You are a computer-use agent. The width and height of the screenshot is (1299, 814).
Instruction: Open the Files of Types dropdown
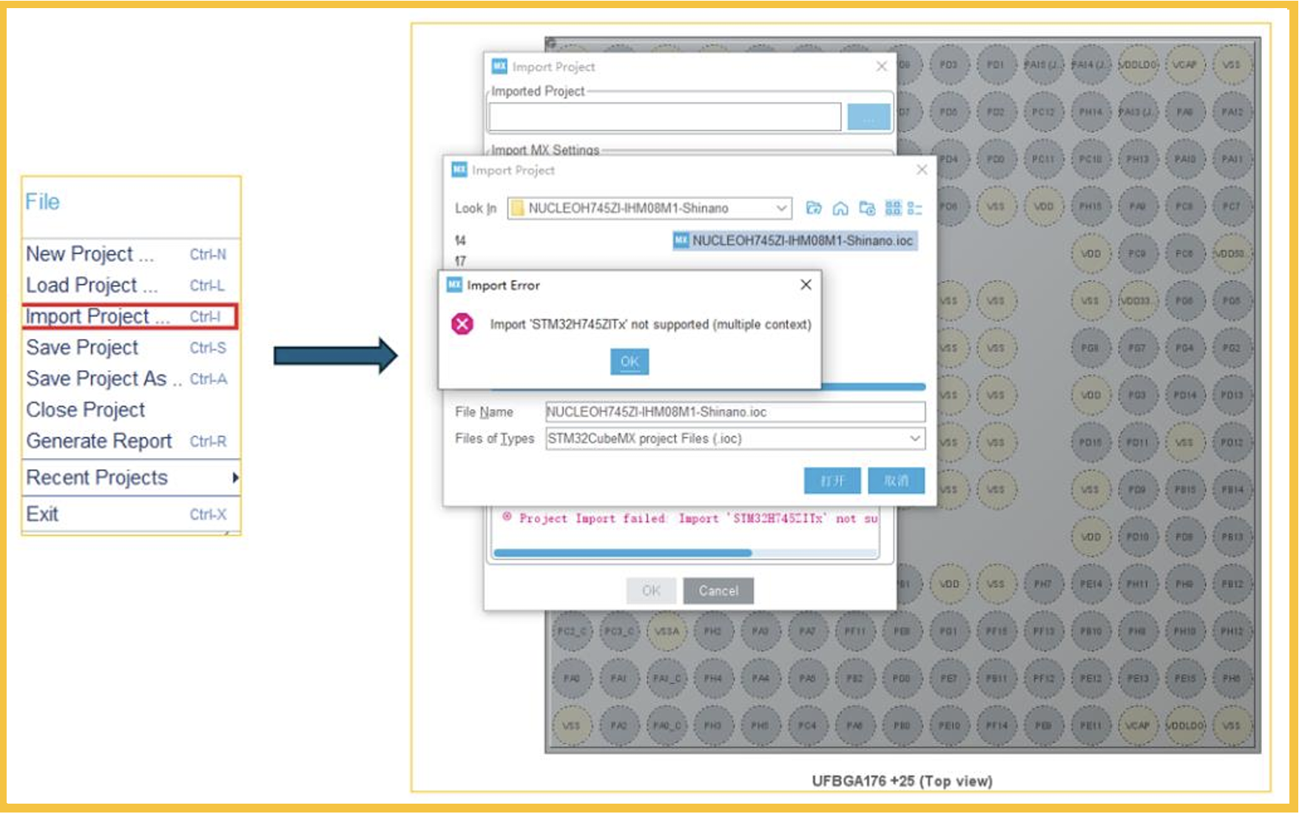click(x=915, y=438)
